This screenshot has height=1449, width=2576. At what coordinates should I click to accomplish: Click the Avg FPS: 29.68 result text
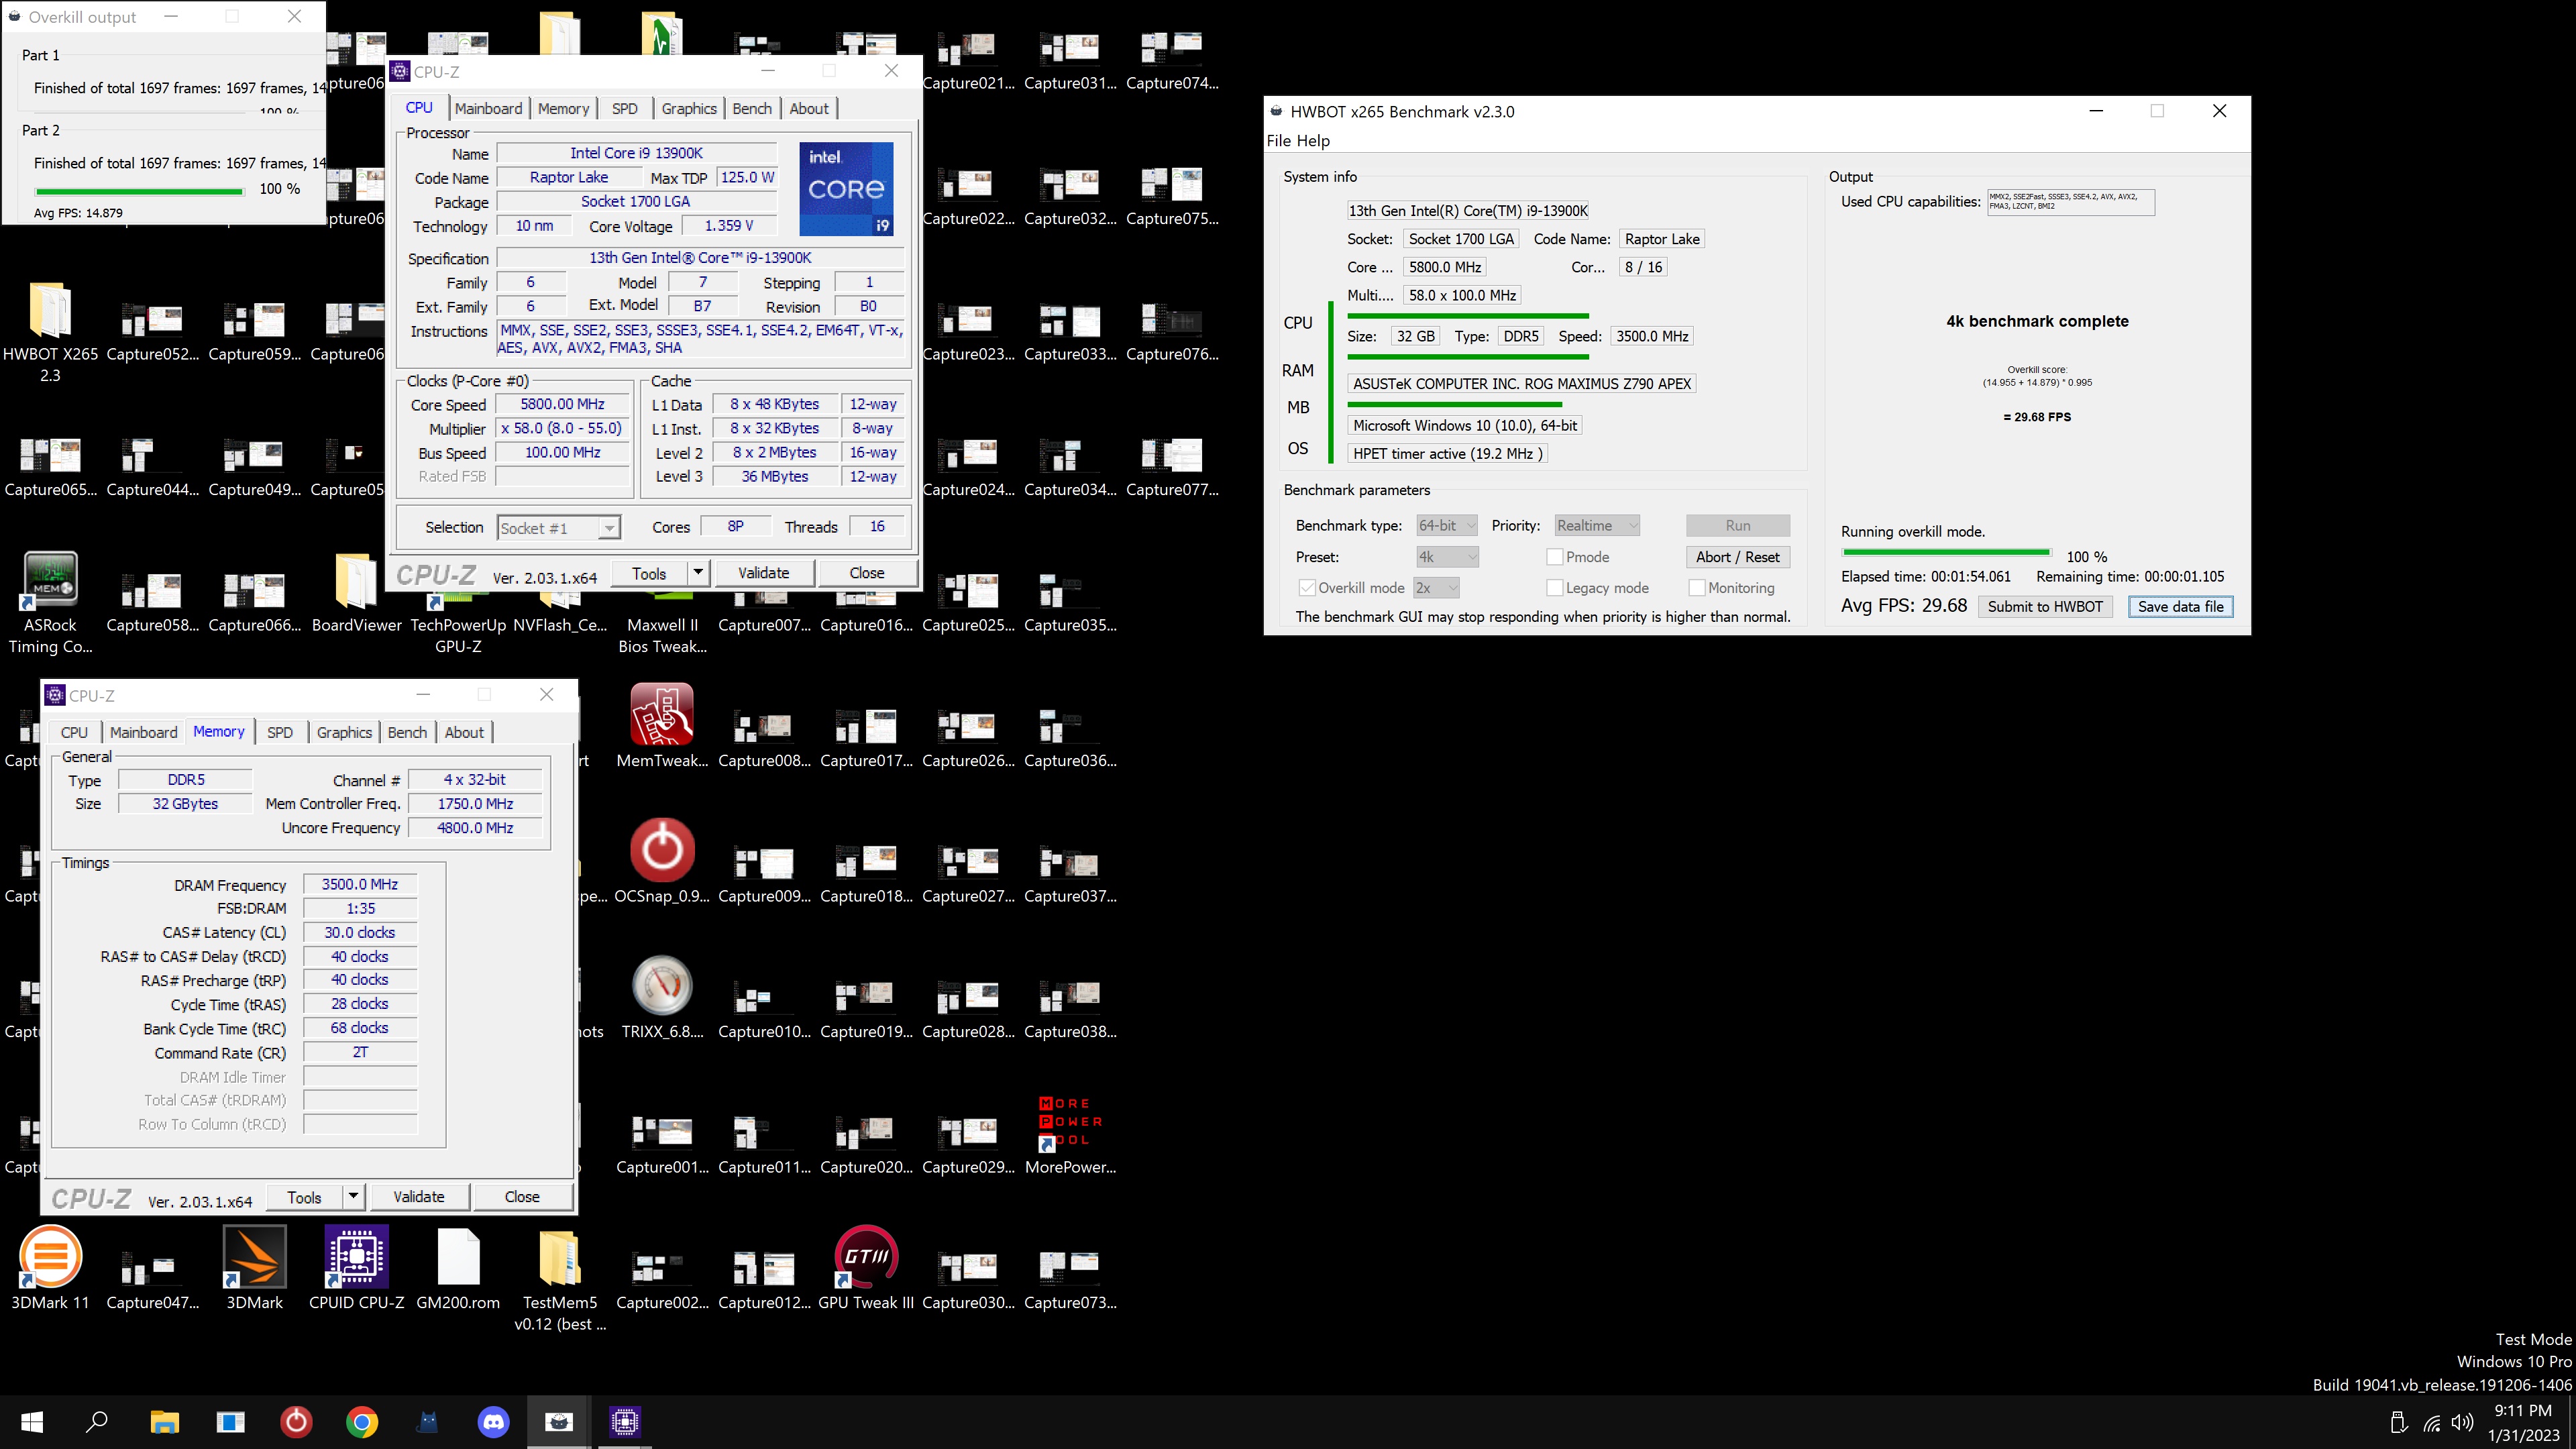click(1904, 605)
